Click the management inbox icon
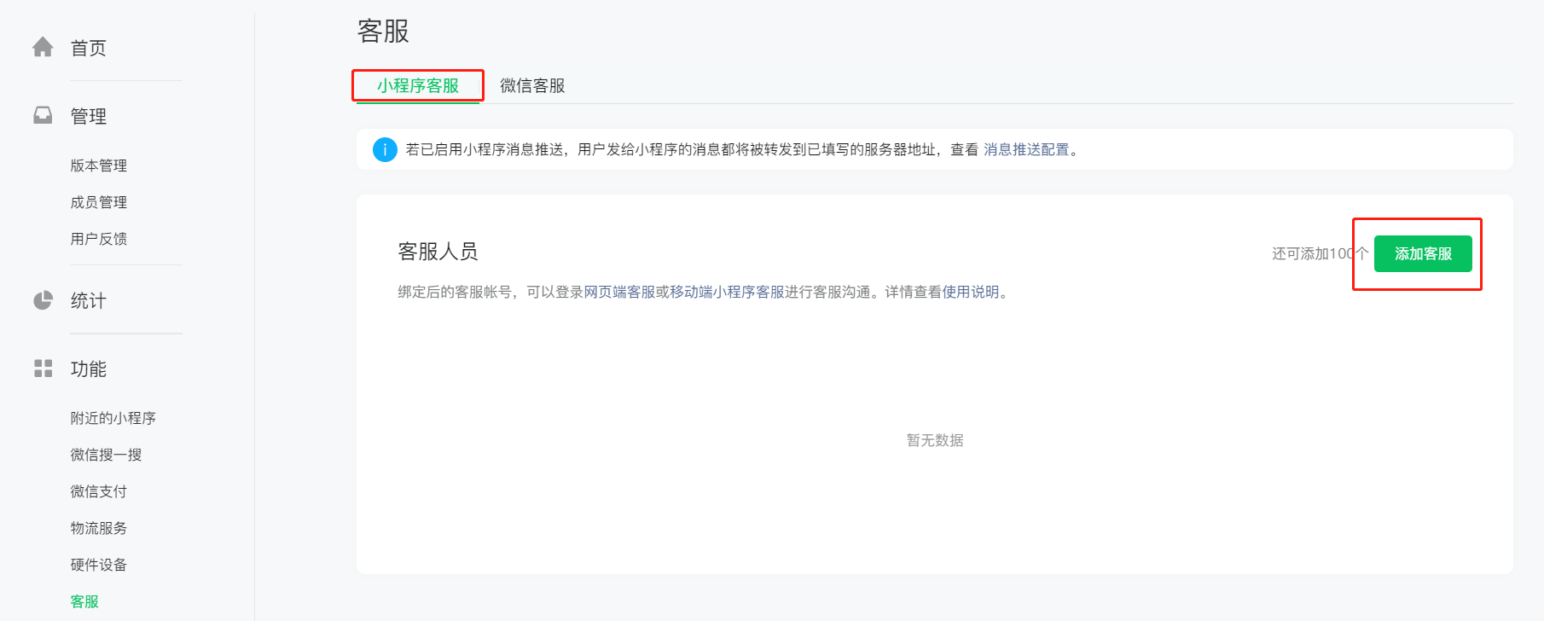The image size is (1544, 621). point(43,115)
